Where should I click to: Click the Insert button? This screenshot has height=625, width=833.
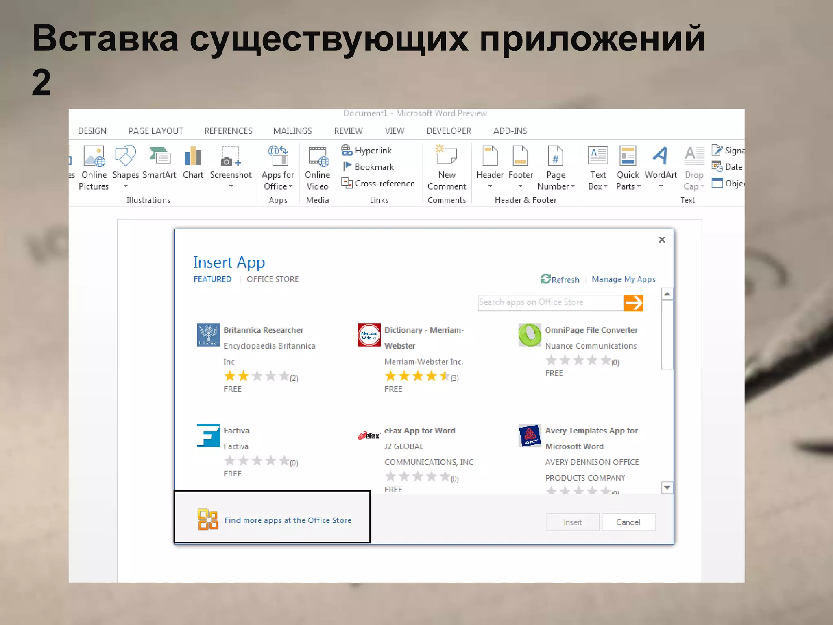click(572, 522)
